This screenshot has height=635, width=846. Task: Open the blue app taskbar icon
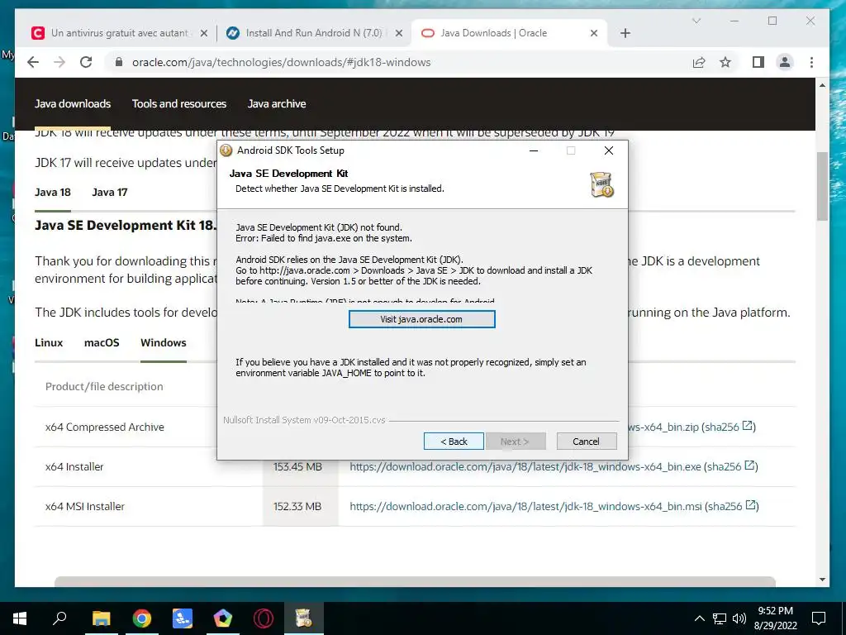click(x=183, y=618)
